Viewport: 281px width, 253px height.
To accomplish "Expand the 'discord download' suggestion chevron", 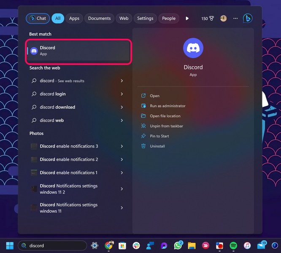I will (x=122, y=107).
